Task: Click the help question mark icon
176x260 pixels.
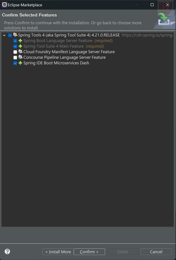Action: [x=7, y=251]
